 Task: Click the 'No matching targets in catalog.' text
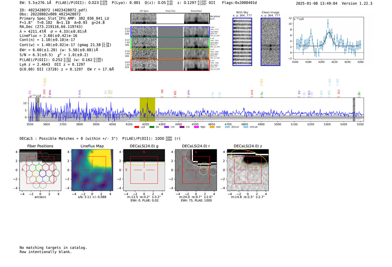click(53, 248)
